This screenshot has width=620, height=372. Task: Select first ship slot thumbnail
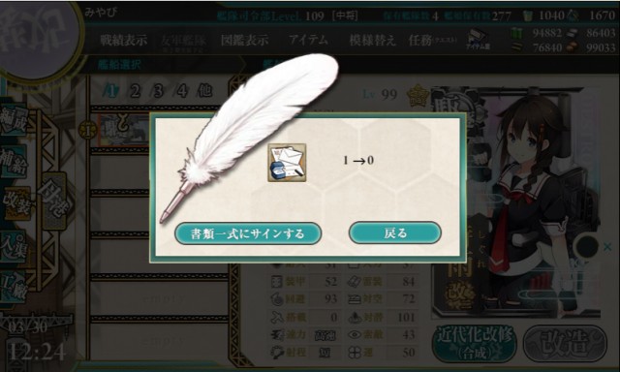click(x=124, y=130)
